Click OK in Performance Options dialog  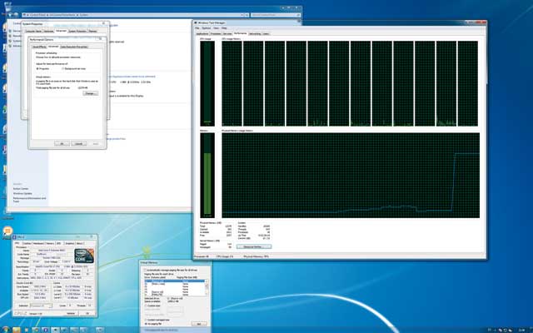click(x=62, y=144)
